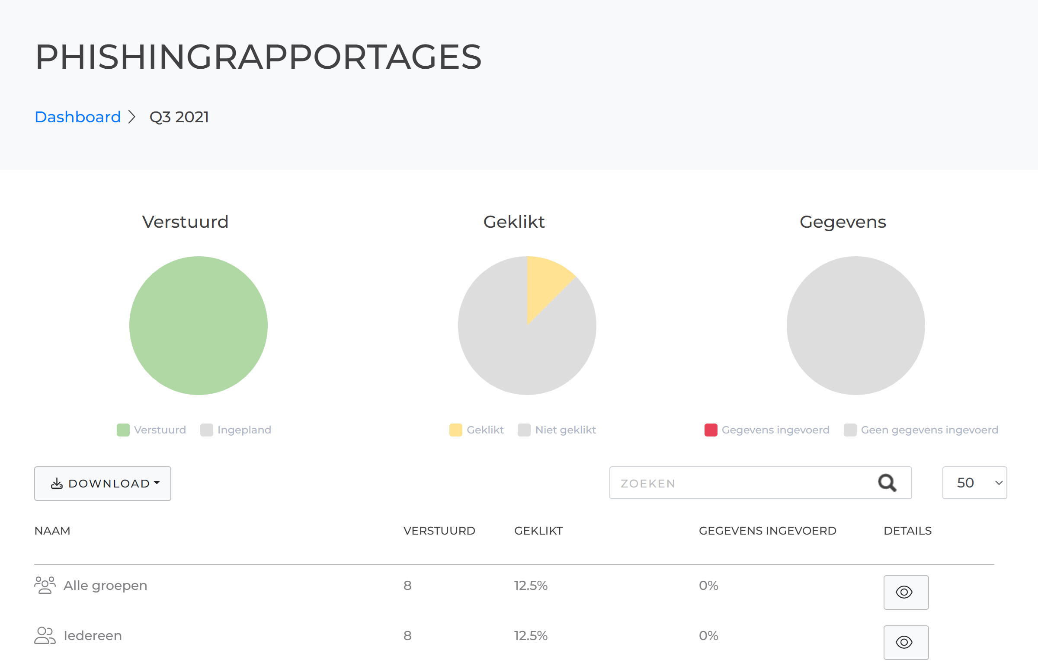This screenshot has width=1038, height=669.
Task: Click the magnifying glass search icon
Action: [887, 483]
